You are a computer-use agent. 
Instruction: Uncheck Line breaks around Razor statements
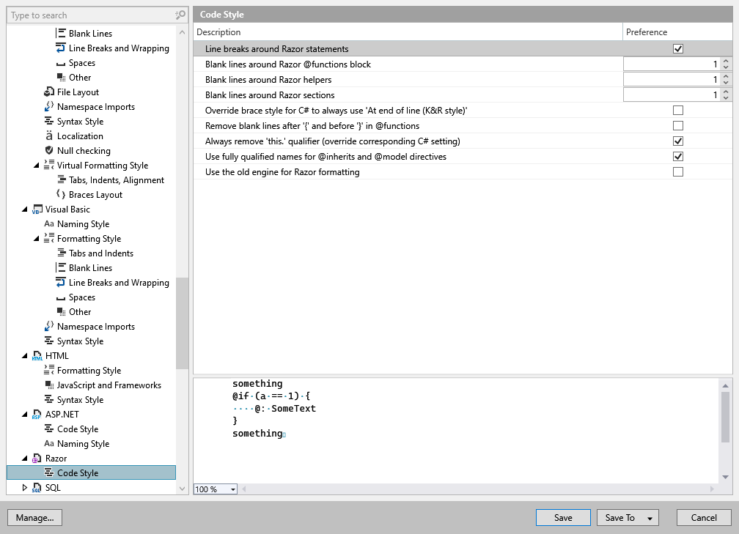coord(677,48)
